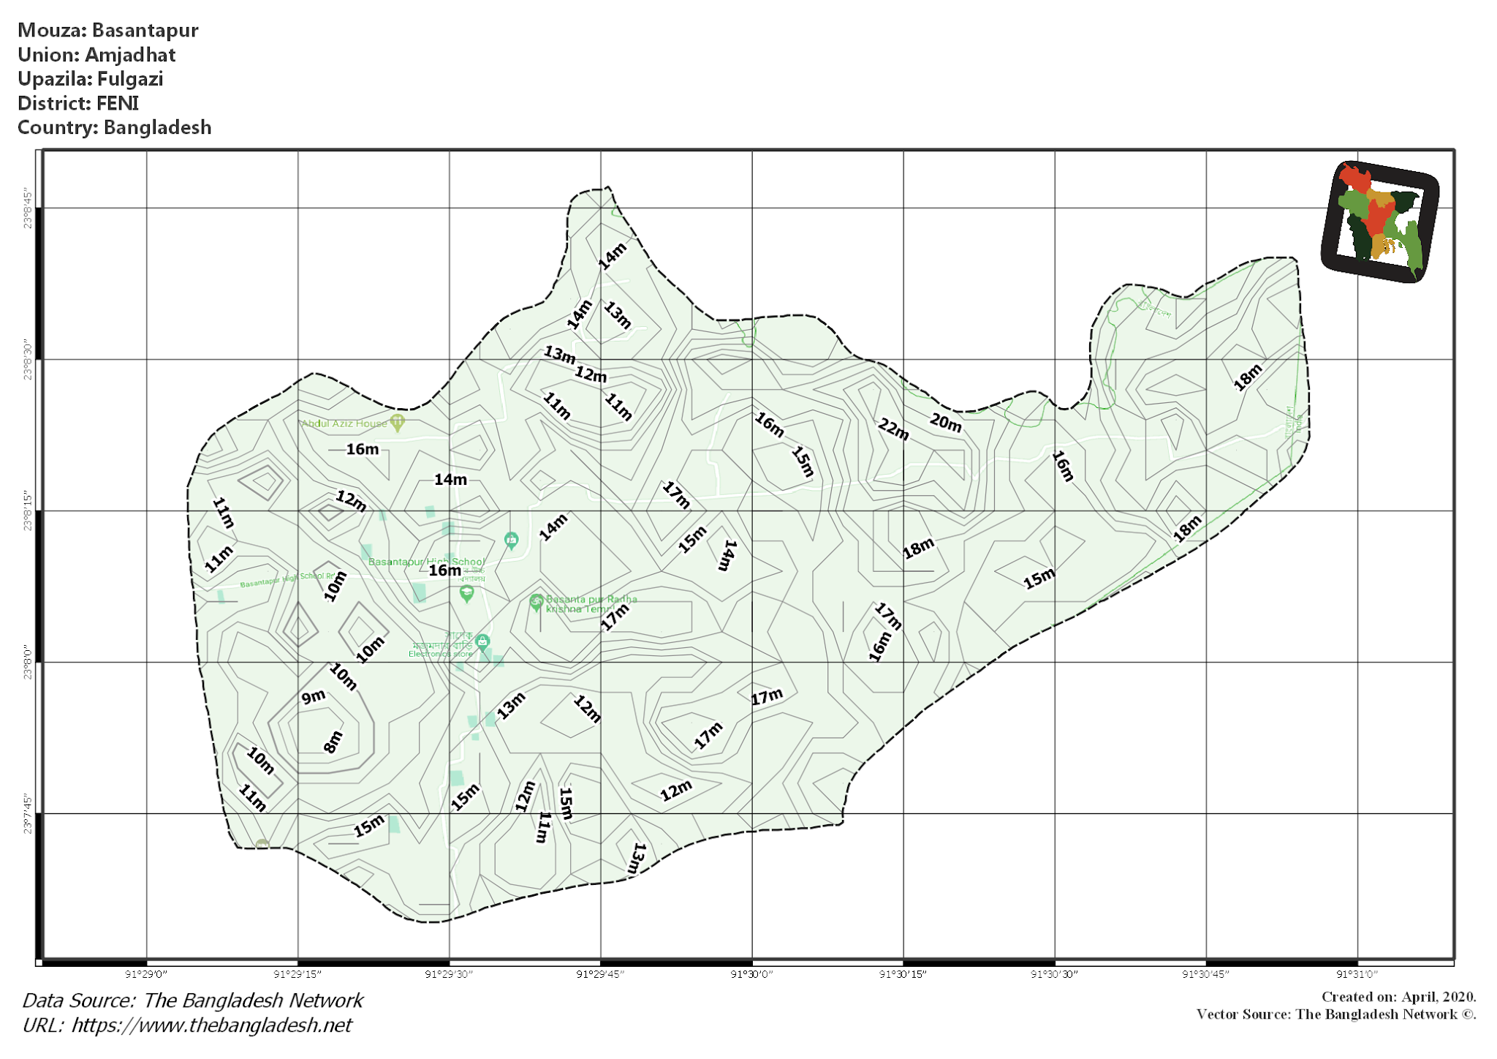Click the Upazila: Fulgazi heading line

tap(91, 79)
